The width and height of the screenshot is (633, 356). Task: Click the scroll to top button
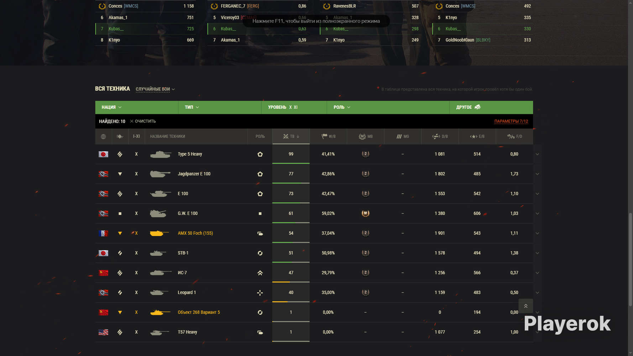(525, 306)
